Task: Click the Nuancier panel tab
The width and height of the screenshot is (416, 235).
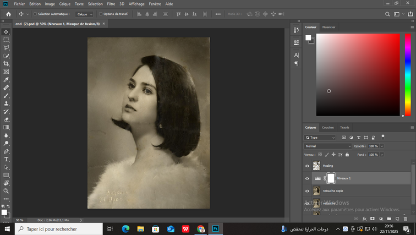Action: tap(329, 26)
